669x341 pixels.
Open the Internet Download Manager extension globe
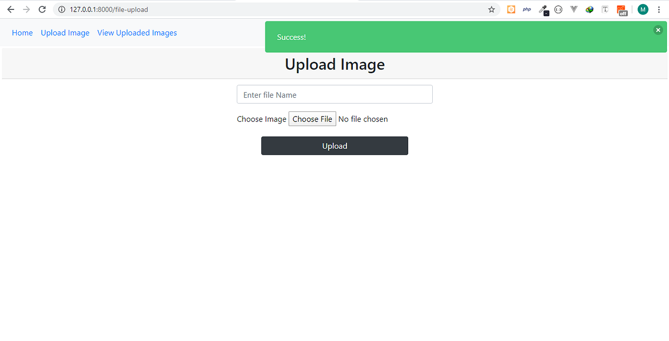click(590, 9)
